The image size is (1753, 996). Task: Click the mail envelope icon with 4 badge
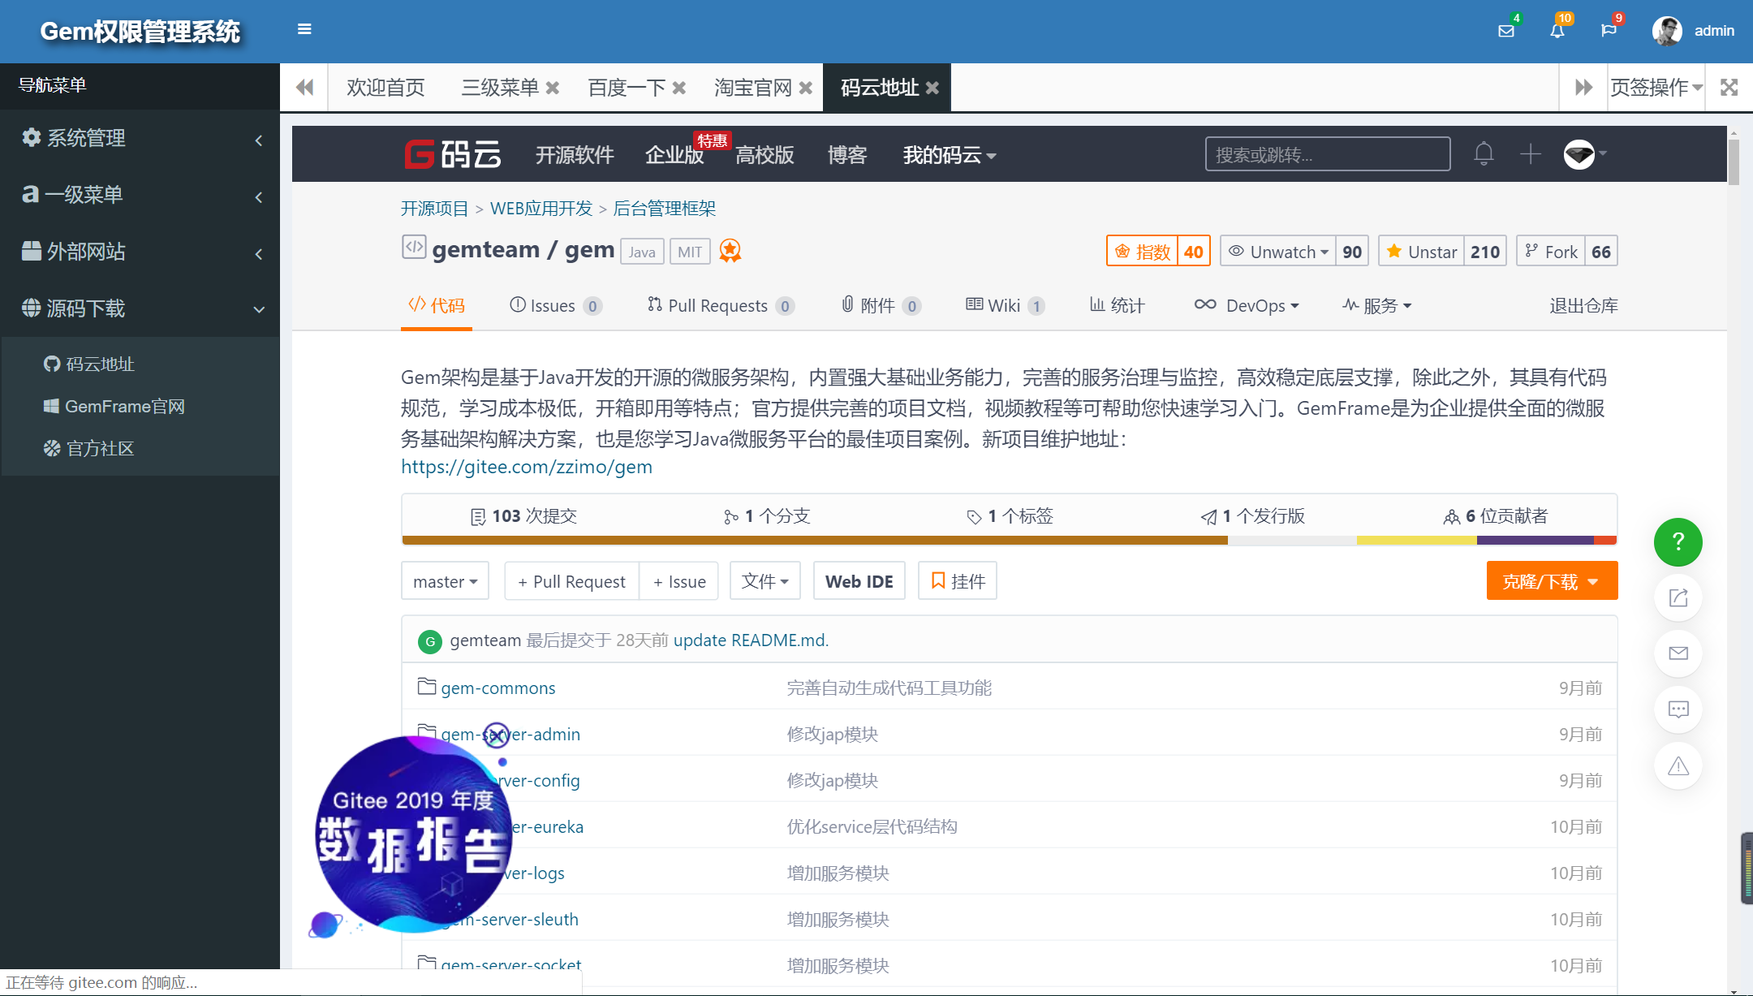click(1506, 31)
